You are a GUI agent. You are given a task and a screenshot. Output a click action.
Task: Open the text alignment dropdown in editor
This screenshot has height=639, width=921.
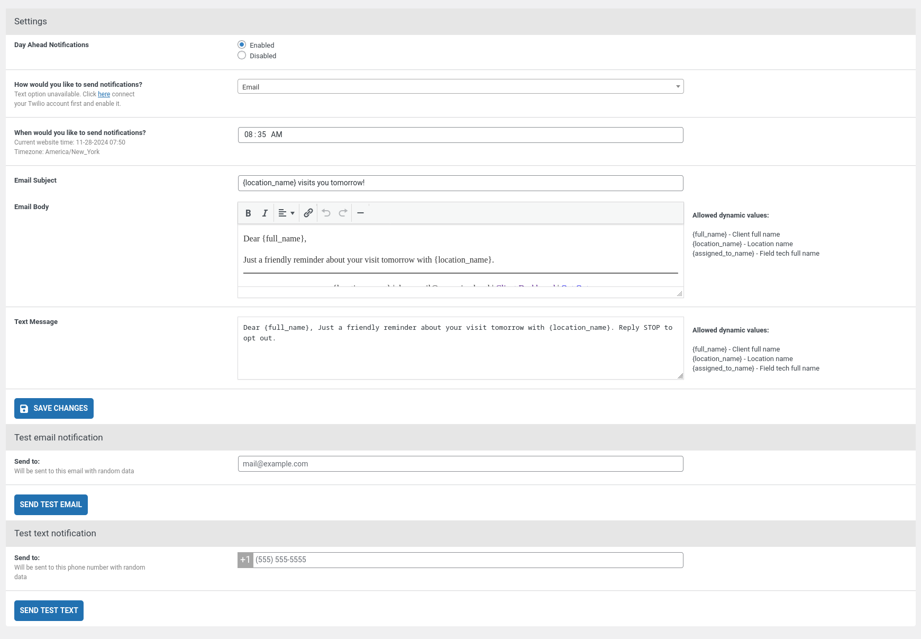click(x=286, y=213)
